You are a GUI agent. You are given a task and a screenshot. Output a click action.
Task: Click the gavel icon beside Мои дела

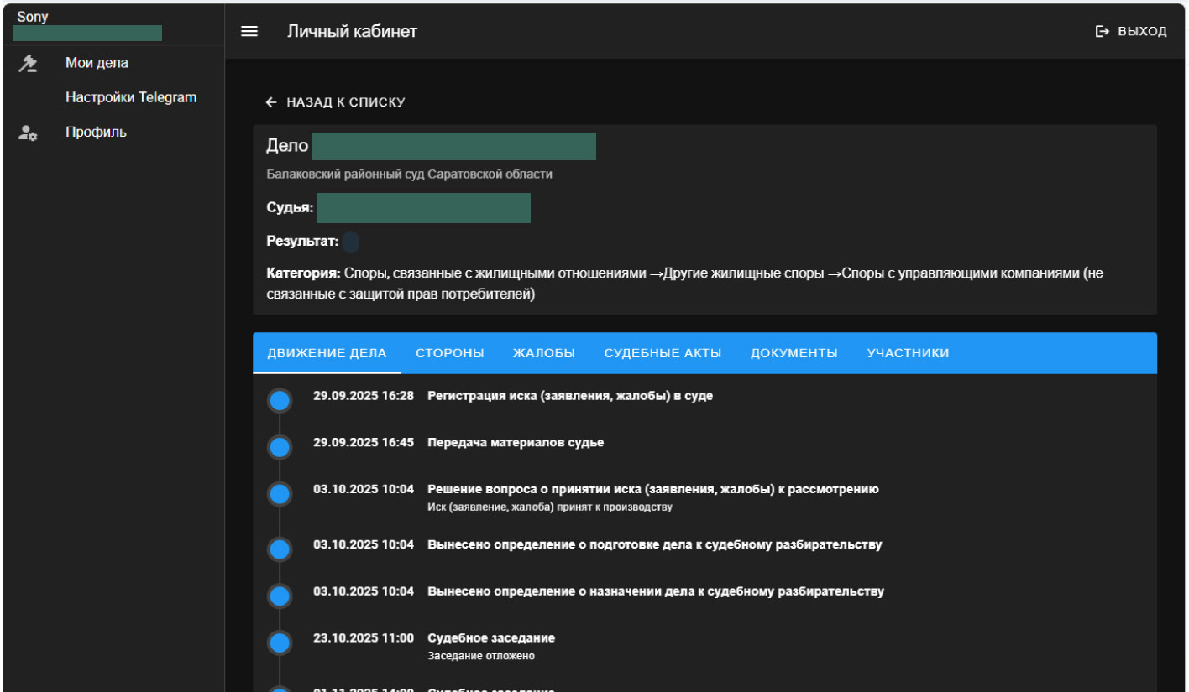(x=28, y=63)
